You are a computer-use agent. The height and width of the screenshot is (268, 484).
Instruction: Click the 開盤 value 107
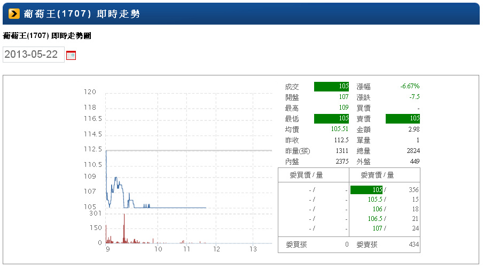coord(344,97)
